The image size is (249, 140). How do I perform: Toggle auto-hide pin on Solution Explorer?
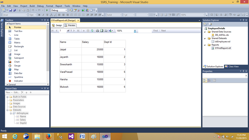(x=243, y=20)
